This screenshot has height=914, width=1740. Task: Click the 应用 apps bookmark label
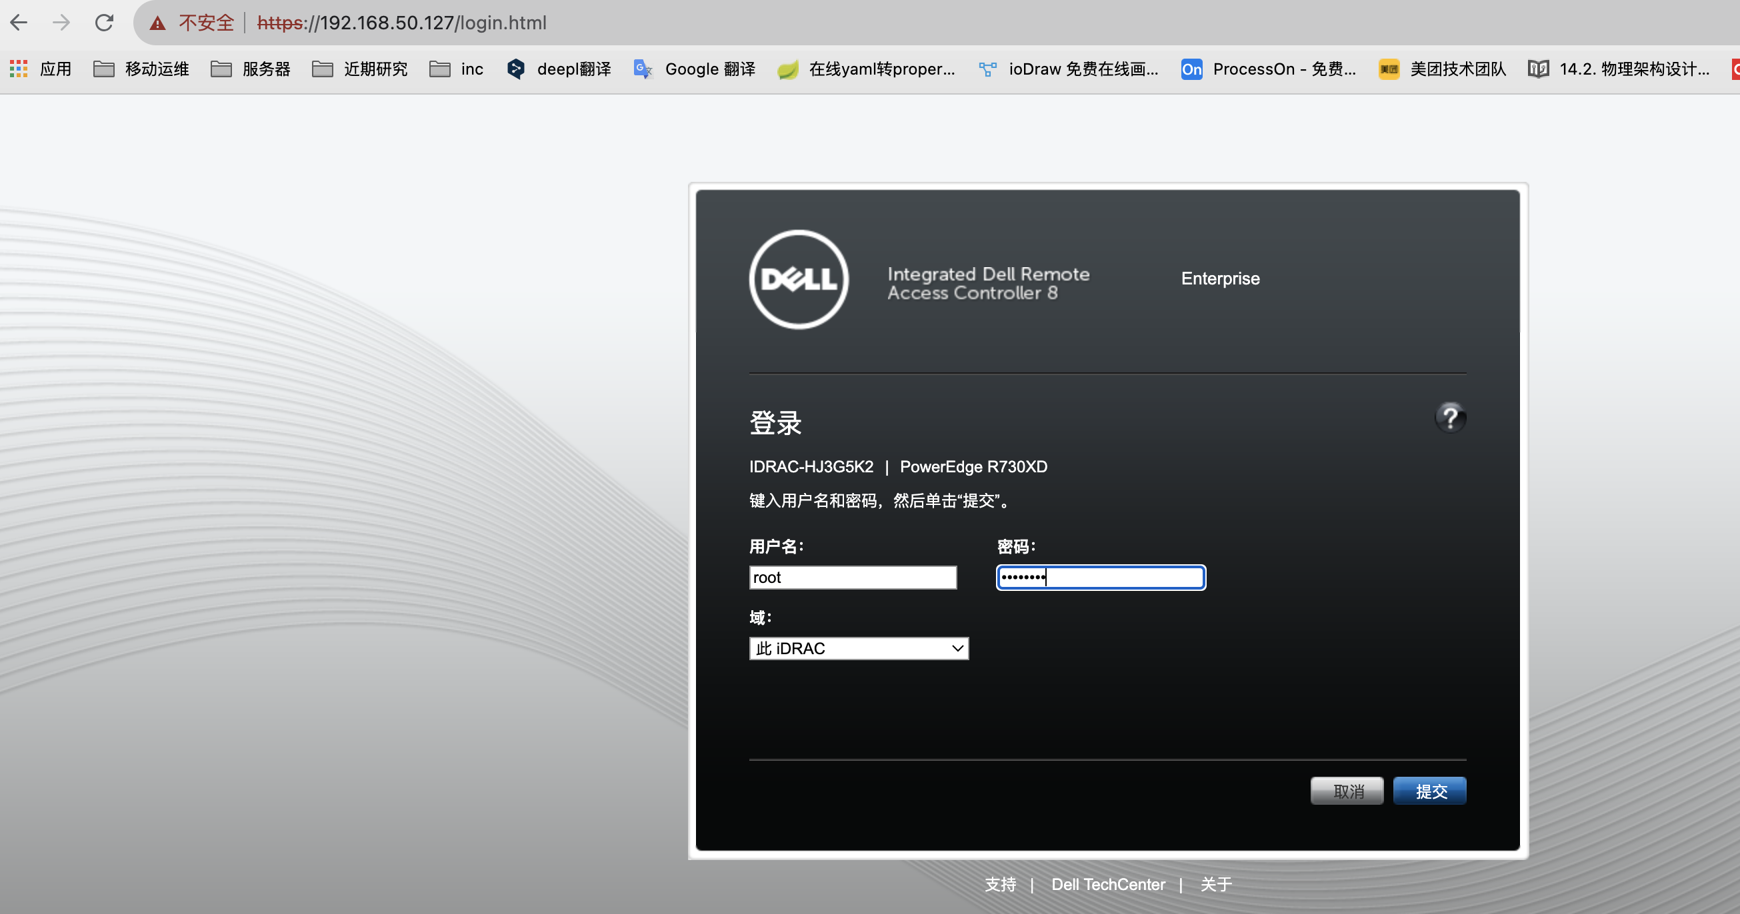coord(55,69)
